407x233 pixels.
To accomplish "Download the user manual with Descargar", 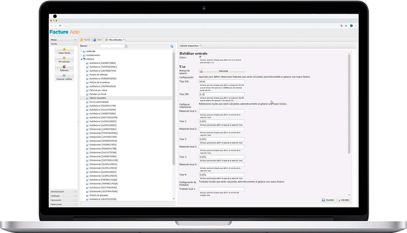I will 222,70.
